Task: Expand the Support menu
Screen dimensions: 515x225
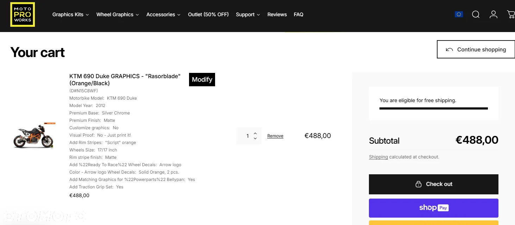Action: [248, 14]
